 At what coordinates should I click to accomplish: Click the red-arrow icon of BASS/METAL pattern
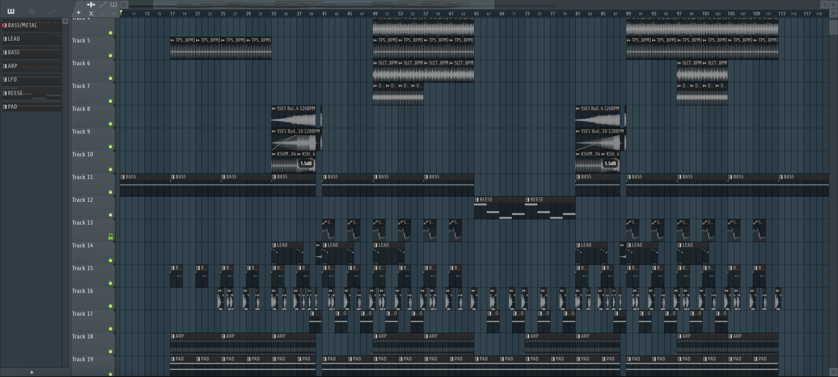coord(4,25)
